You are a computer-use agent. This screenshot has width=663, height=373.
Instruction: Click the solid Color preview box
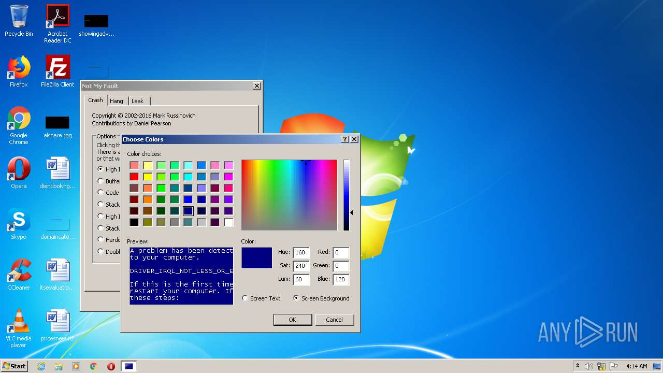coord(256,258)
